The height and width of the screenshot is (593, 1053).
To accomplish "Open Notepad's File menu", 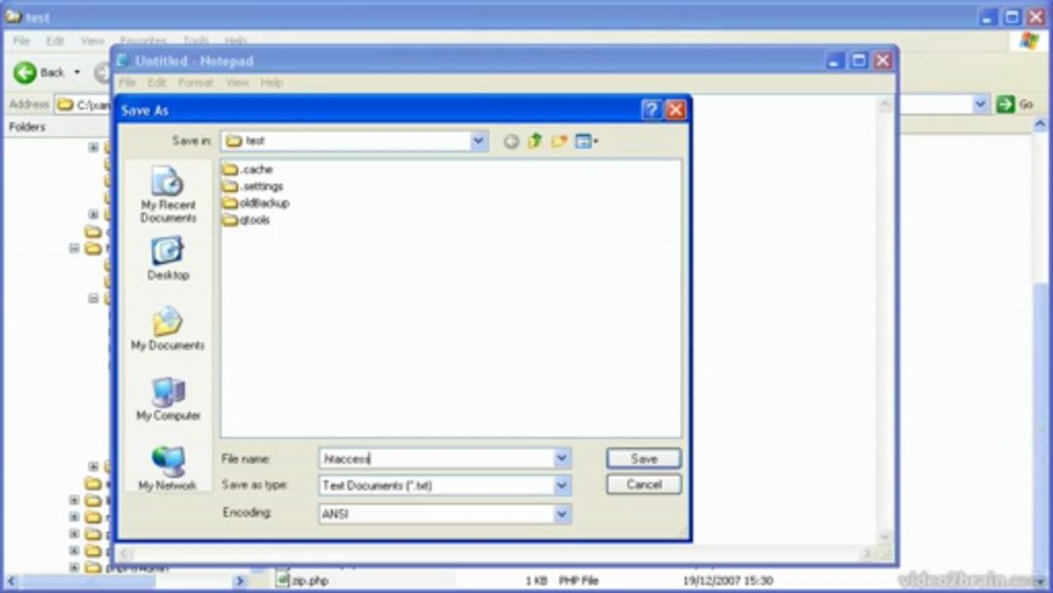I will [x=127, y=82].
